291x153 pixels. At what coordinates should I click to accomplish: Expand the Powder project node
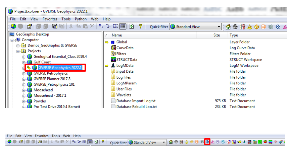click(24, 101)
